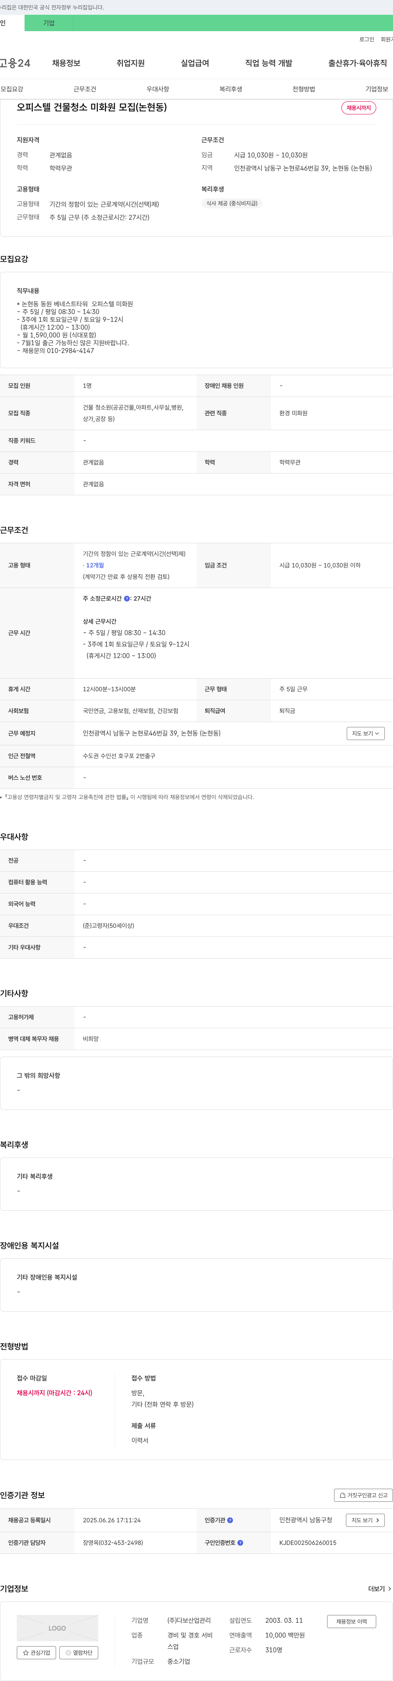
Task: Click 장영욱(032-453-2498) contact text
Action: (113, 1543)
